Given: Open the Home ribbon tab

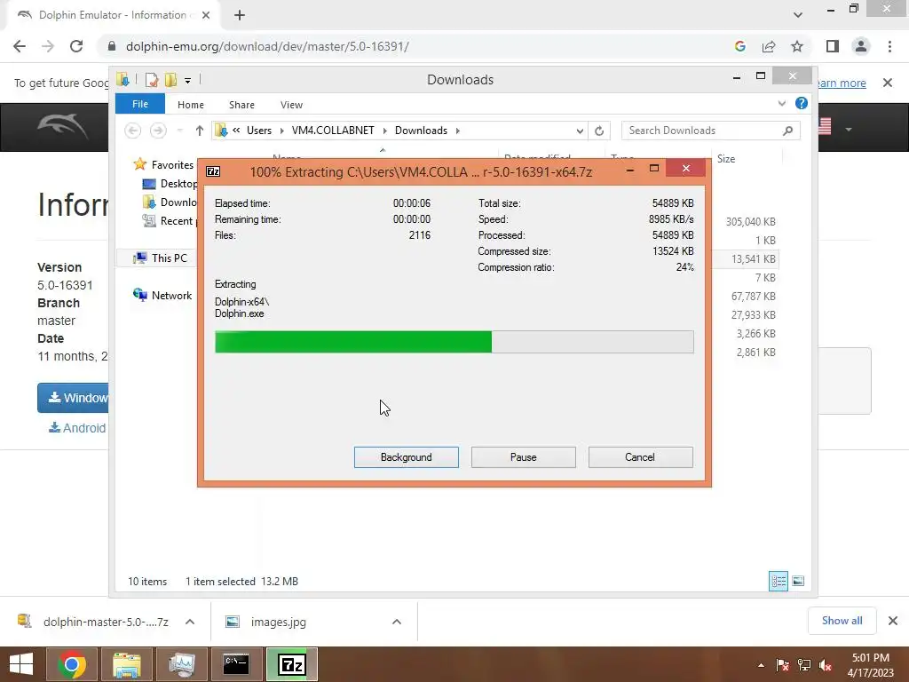Looking at the screenshot, I should (190, 105).
